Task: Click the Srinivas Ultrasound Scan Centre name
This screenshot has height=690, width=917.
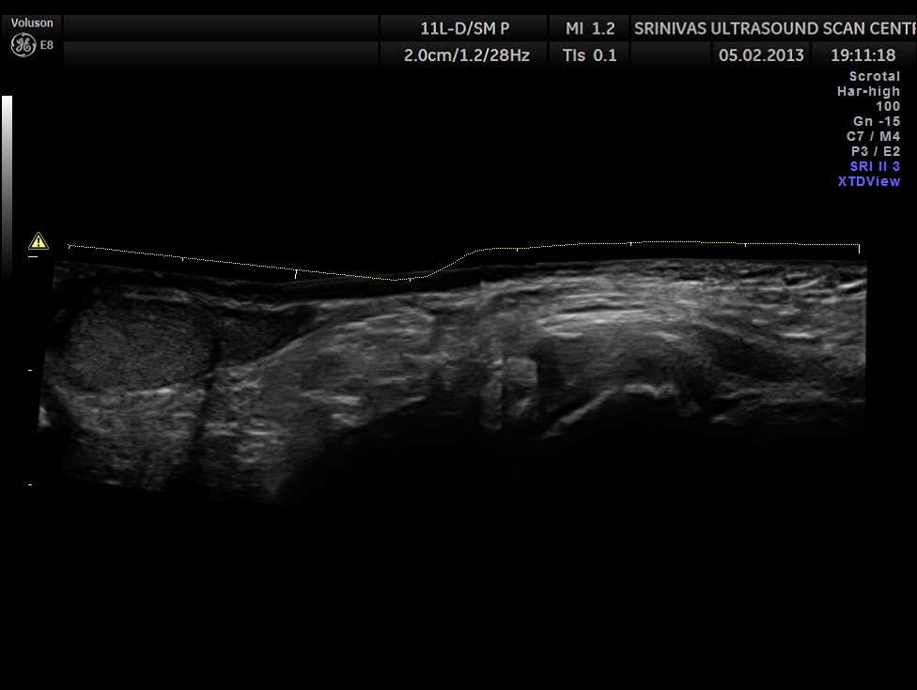Action: tap(774, 28)
